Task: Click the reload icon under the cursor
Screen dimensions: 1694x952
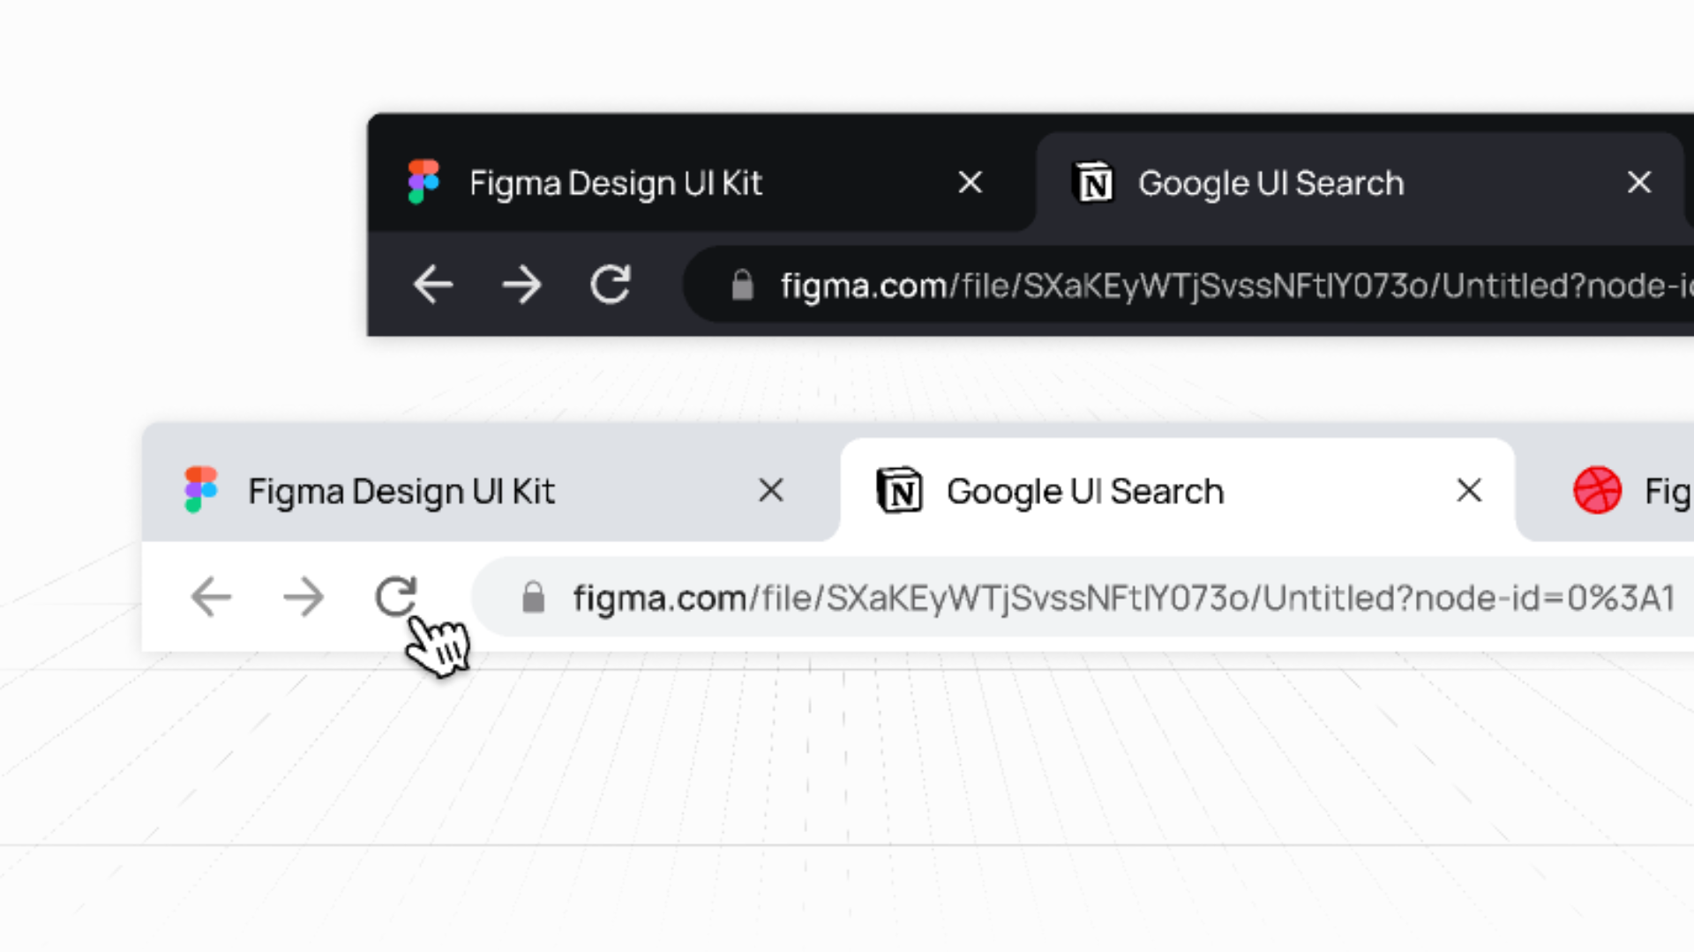Action: coord(396,597)
